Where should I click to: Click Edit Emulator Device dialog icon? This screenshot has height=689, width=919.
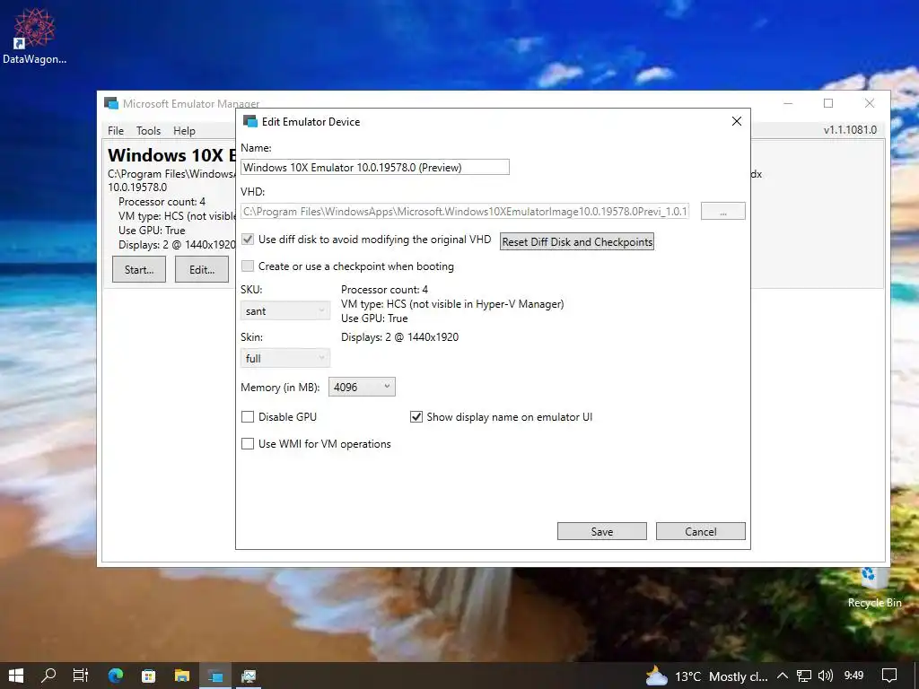point(250,121)
